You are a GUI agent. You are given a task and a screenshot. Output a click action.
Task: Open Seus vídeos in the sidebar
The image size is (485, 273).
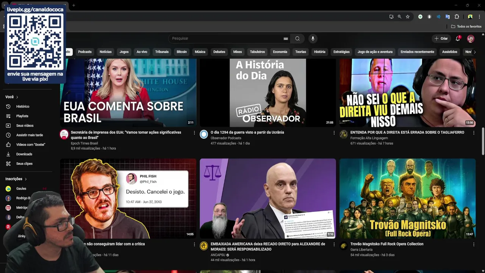25,126
